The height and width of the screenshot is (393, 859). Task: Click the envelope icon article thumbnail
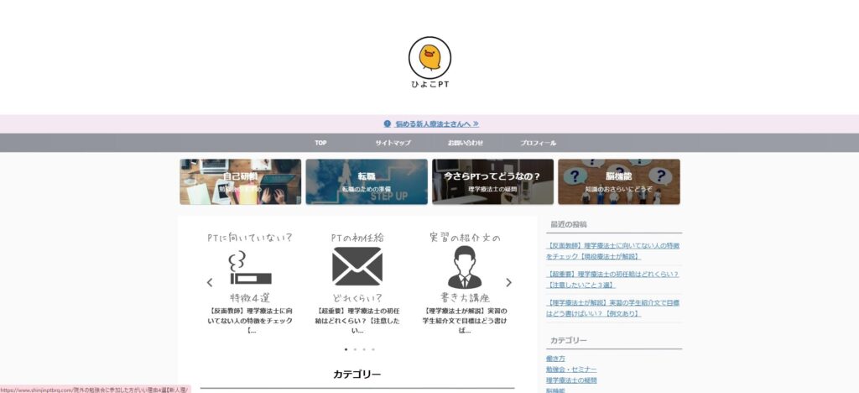[357, 268]
